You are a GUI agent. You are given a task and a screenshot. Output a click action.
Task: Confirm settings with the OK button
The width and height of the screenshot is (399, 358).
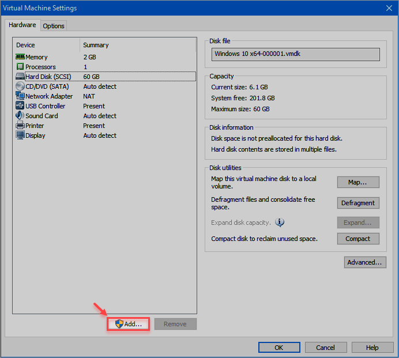tap(279, 348)
